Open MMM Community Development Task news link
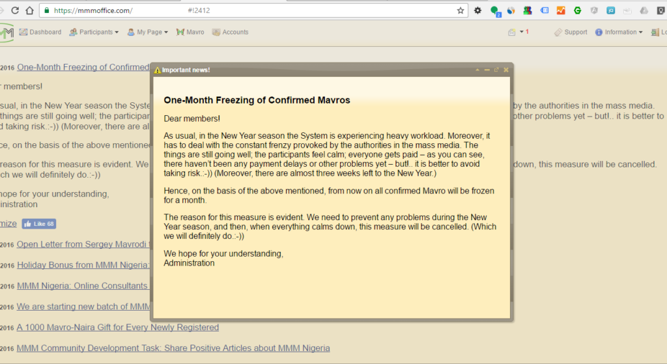667x364 pixels. [x=173, y=348]
